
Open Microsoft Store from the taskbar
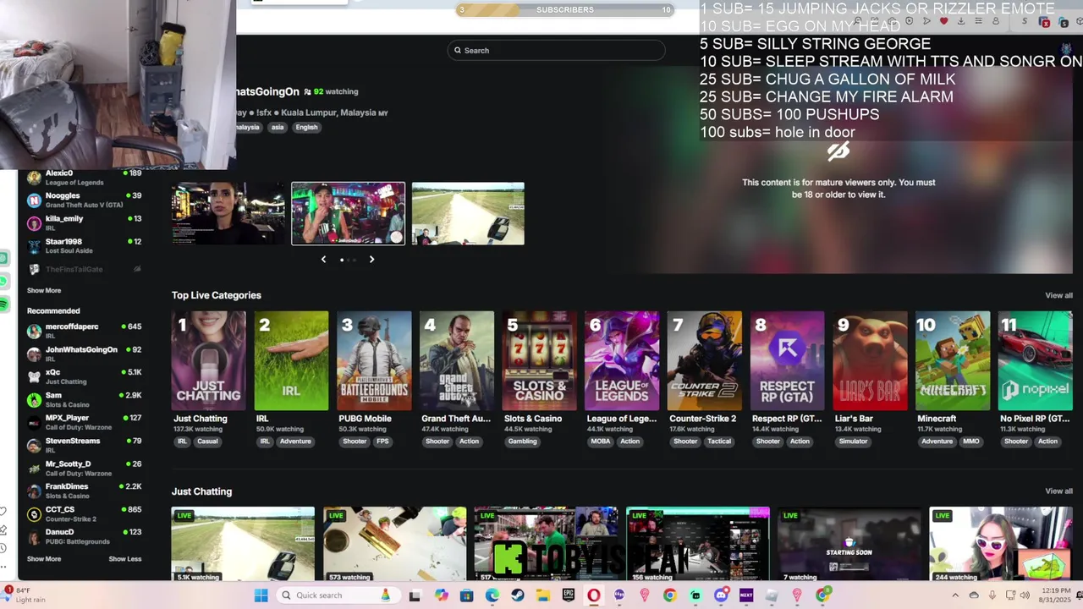pyautogui.click(x=466, y=595)
